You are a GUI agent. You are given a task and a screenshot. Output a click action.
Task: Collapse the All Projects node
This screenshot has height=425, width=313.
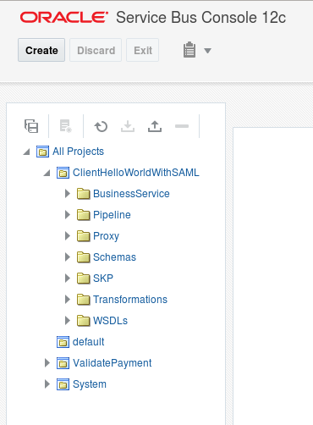[26, 152]
